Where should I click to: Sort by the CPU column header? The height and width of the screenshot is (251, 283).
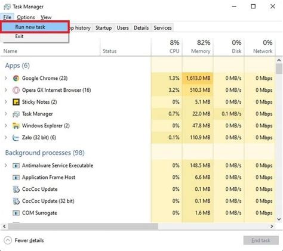[x=167, y=47]
